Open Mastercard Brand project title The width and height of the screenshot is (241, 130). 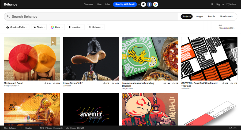[14, 83]
